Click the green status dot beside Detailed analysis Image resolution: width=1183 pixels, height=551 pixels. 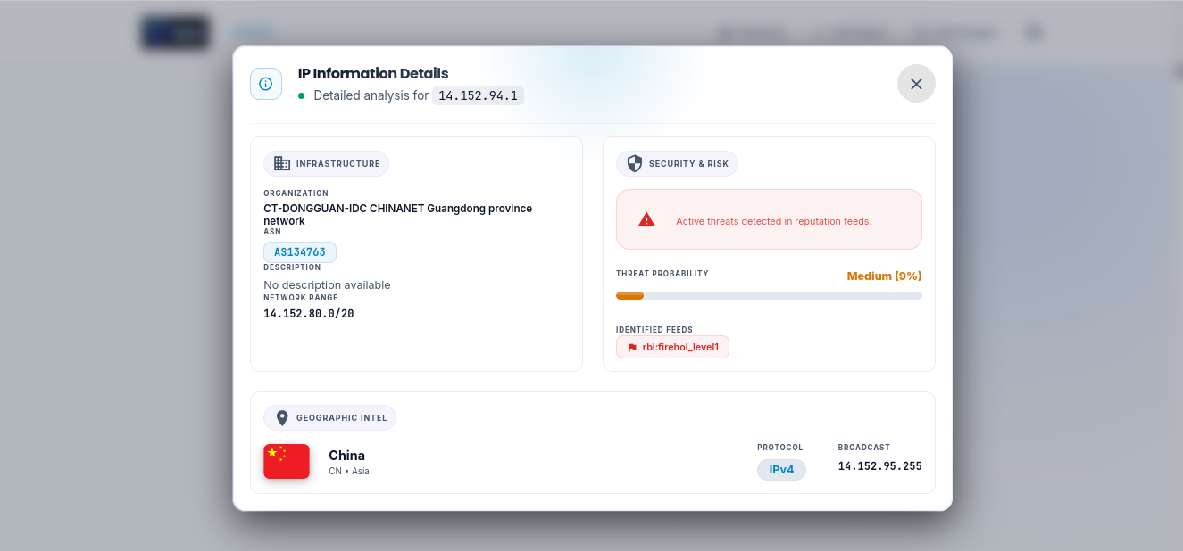tap(302, 95)
